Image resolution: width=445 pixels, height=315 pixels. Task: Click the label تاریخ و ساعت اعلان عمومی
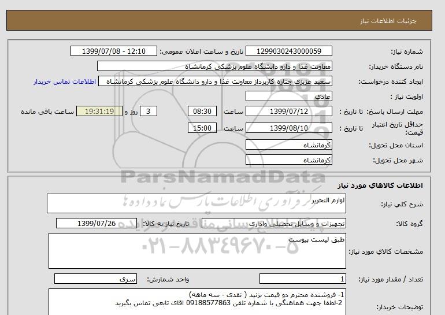(x=202, y=51)
